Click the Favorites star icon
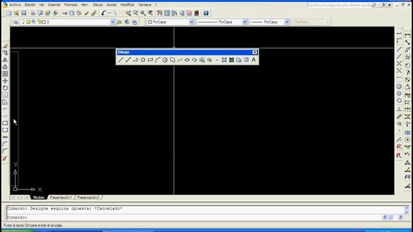 (389, 5)
